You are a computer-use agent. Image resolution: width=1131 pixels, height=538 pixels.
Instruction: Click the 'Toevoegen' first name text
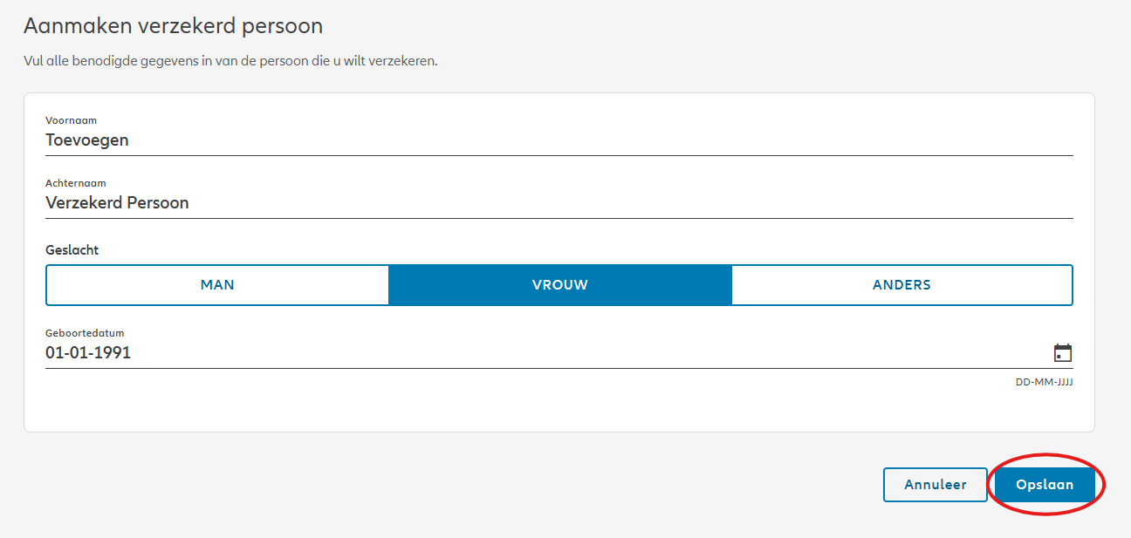[x=87, y=140]
